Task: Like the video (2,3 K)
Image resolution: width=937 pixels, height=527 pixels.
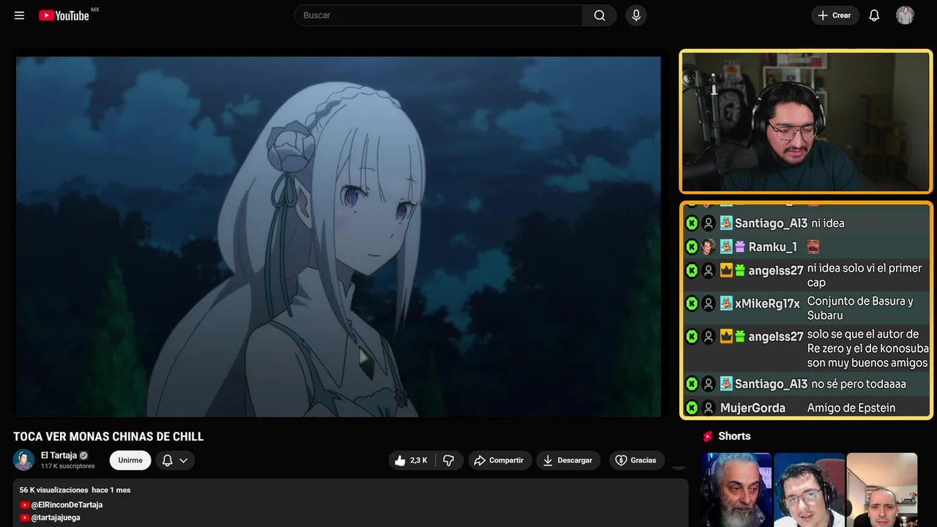Action: point(411,460)
